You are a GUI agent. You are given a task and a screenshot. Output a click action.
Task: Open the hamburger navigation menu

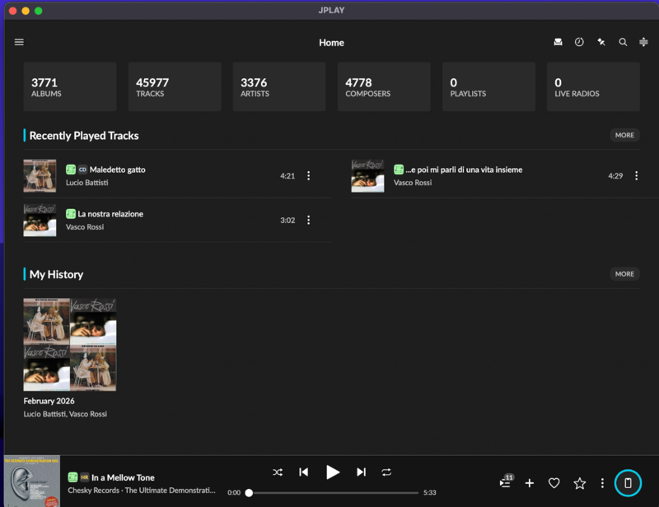[19, 42]
